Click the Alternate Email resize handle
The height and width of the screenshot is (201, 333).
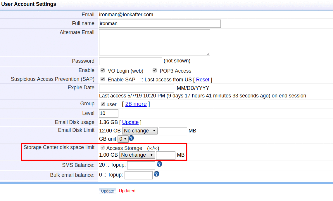(208, 54)
